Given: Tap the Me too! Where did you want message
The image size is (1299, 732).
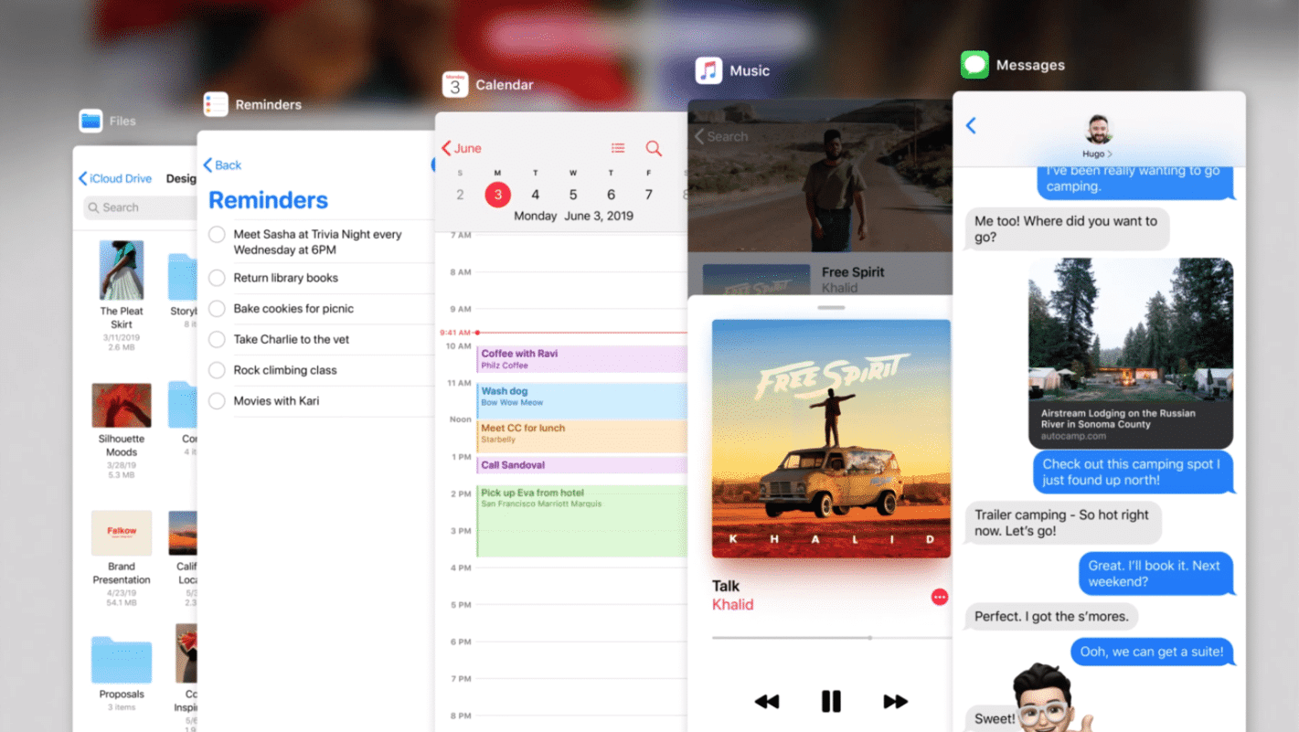Looking at the screenshot, I should (x=1066, y=229).
